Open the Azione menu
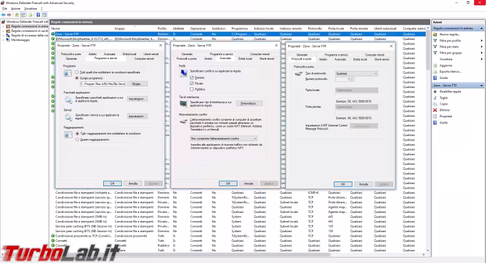 click(x=16, y=9)
